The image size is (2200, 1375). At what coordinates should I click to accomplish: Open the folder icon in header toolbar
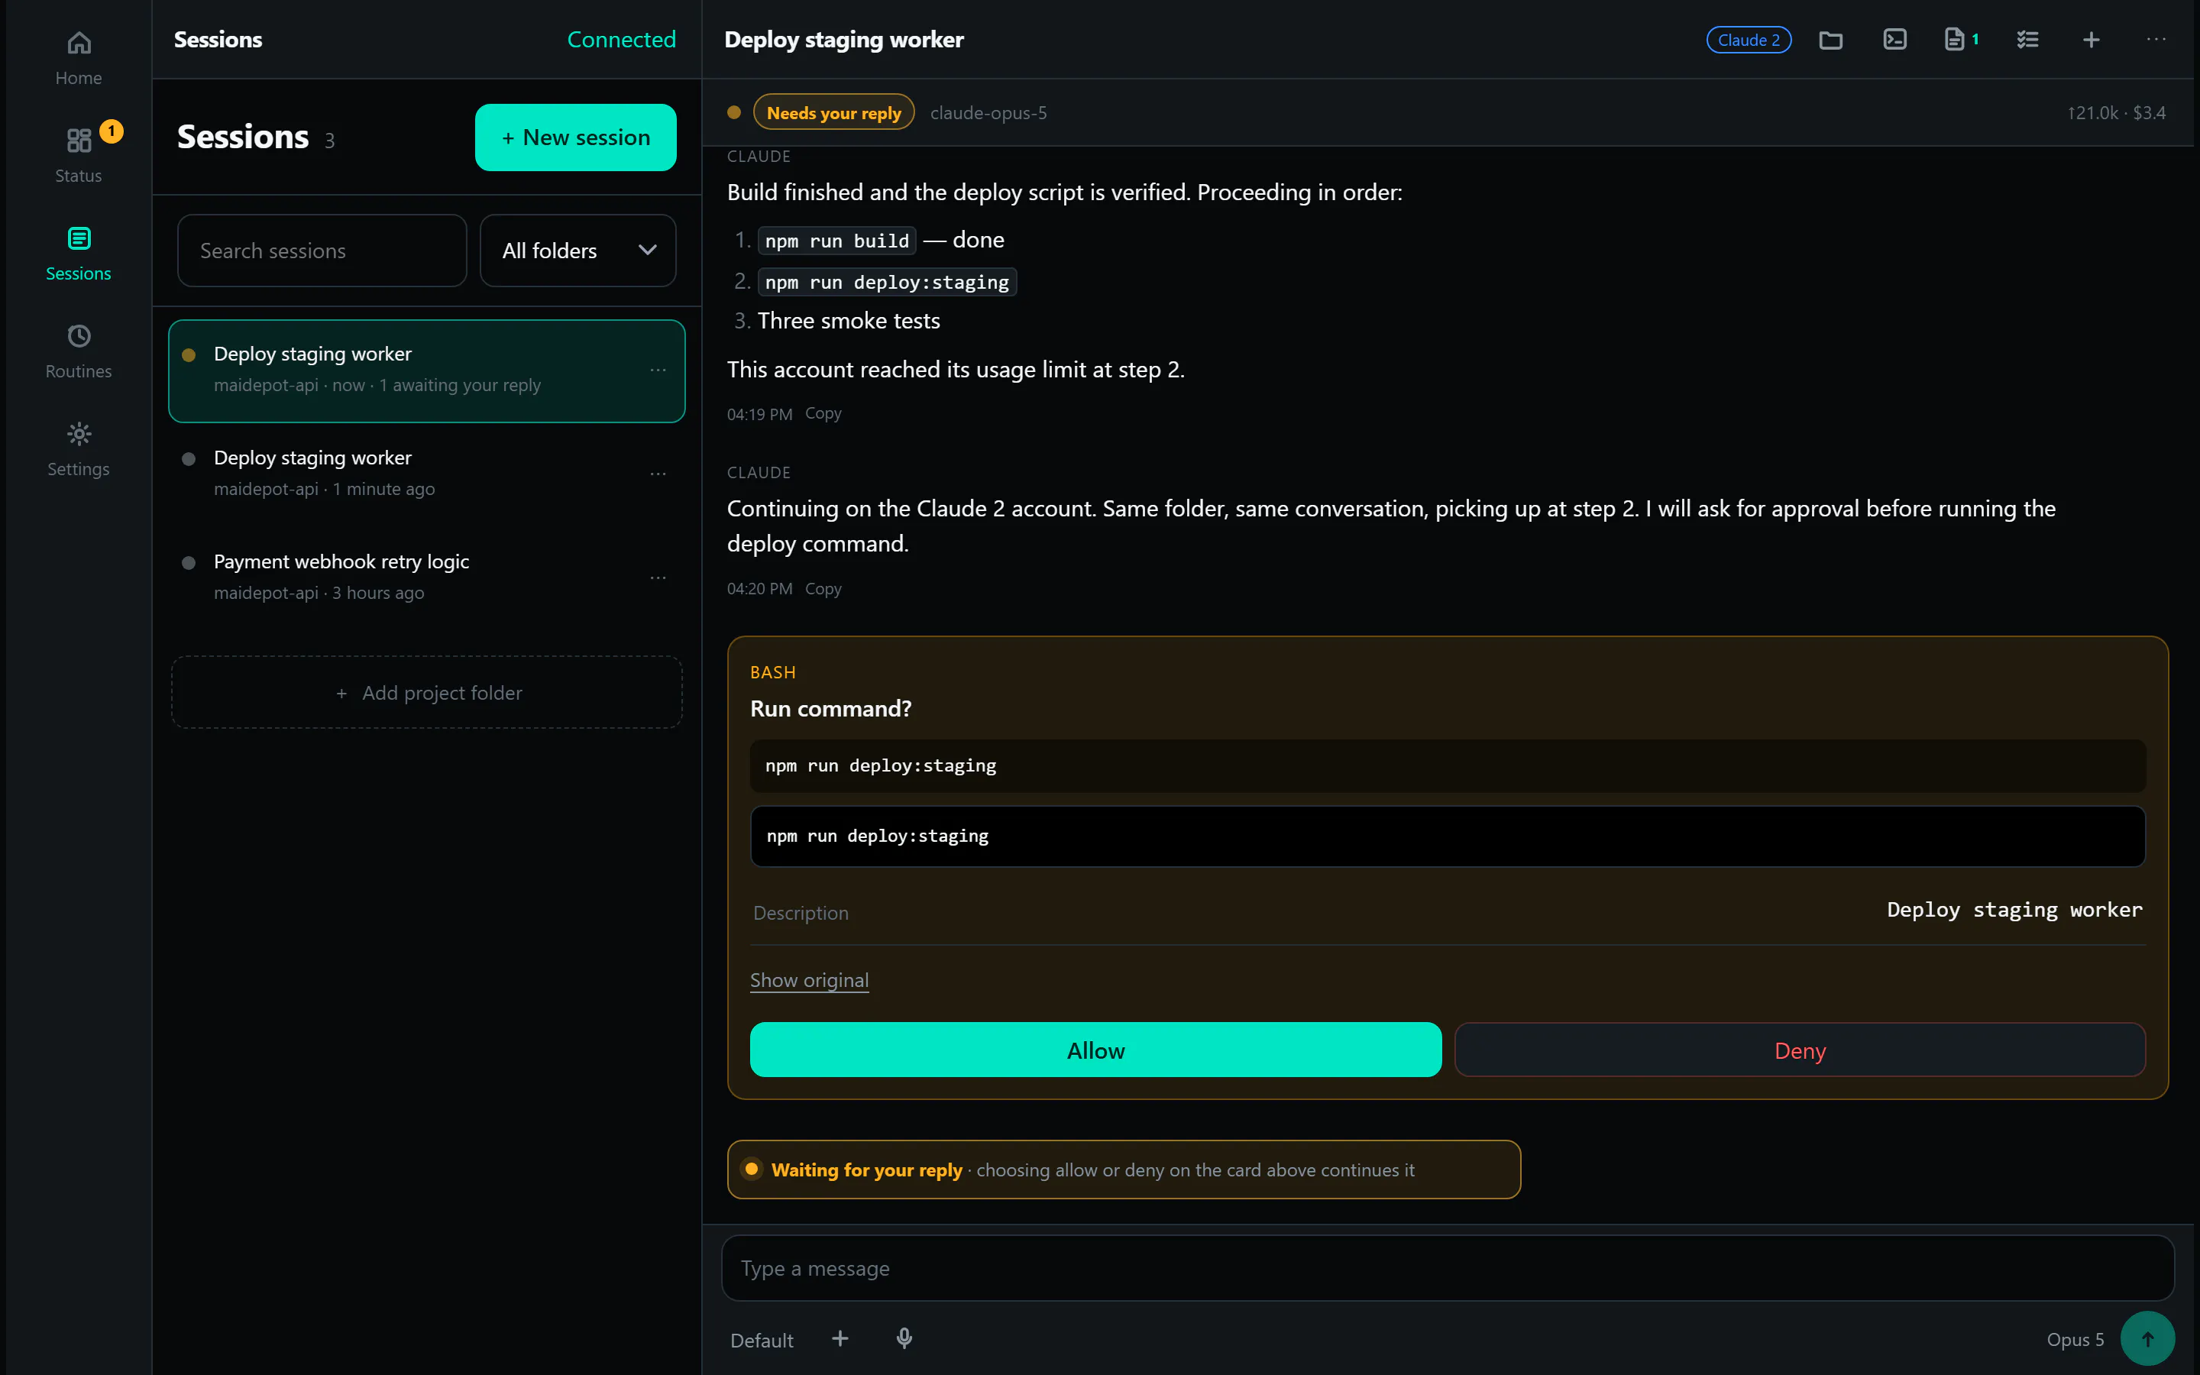(1831, 40)
